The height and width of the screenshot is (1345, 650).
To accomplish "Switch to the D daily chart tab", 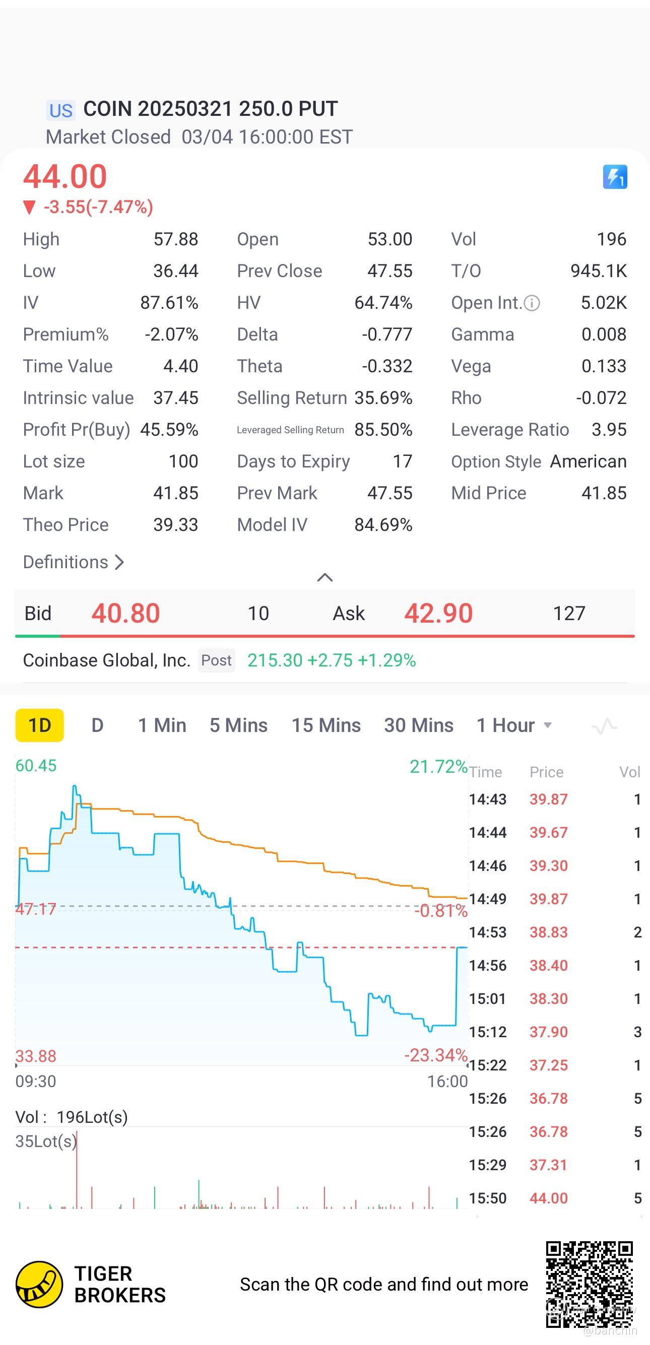I will tap(97, 725).
